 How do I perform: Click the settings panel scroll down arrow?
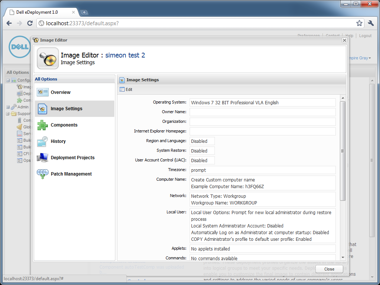click(343, 258)
